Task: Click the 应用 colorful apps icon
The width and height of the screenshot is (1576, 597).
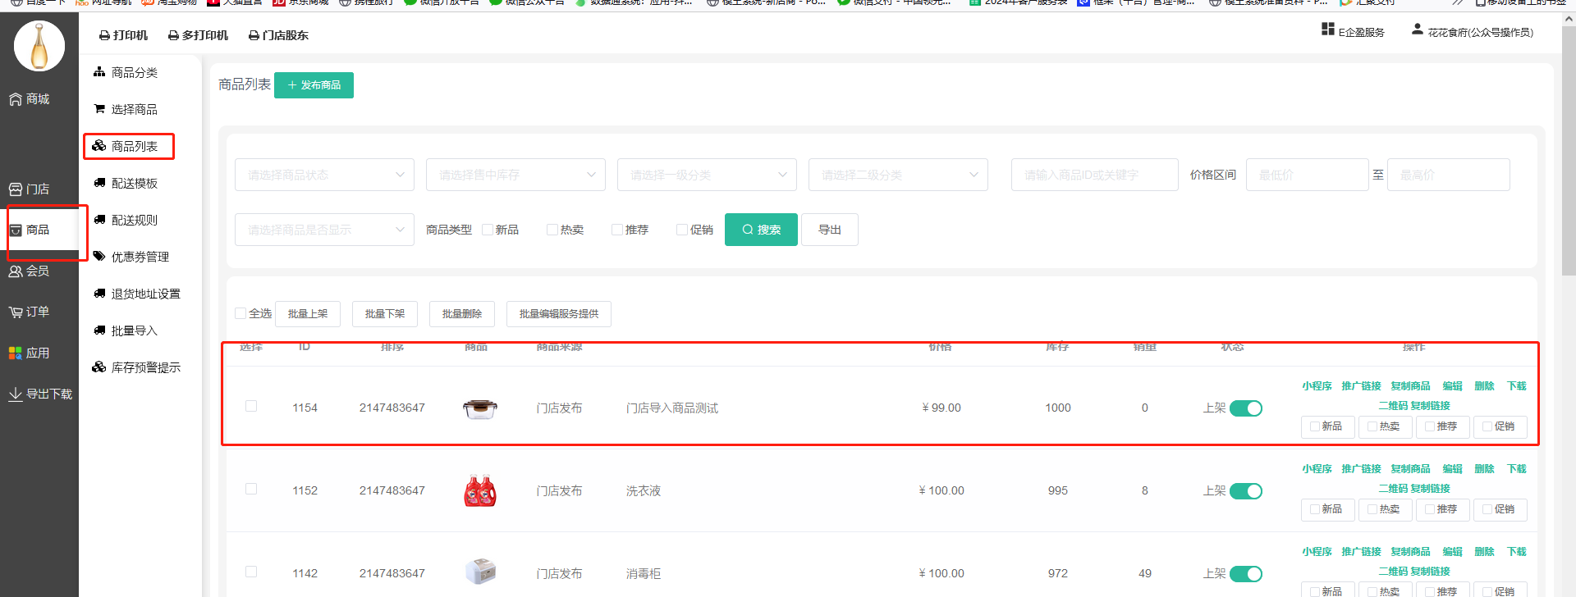Action: 16,353
